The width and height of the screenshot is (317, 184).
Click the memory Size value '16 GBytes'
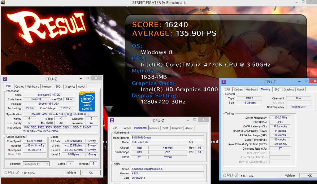(x=250, y=103)
